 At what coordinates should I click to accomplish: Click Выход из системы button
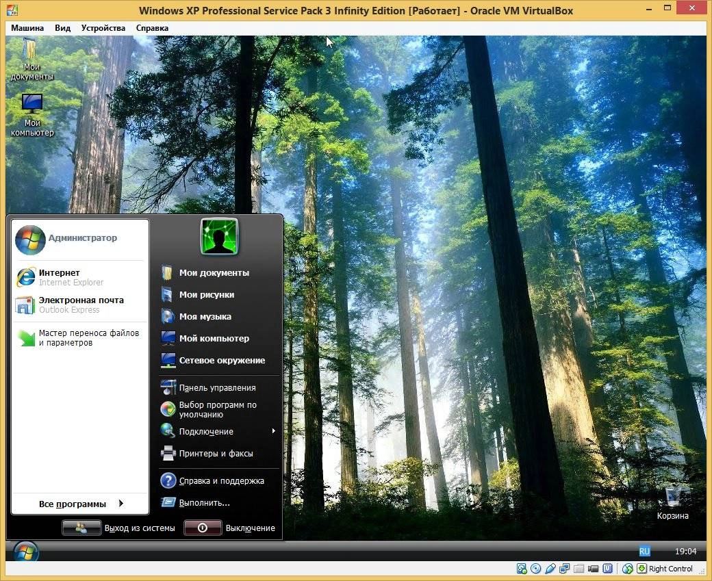click(119, 528)
